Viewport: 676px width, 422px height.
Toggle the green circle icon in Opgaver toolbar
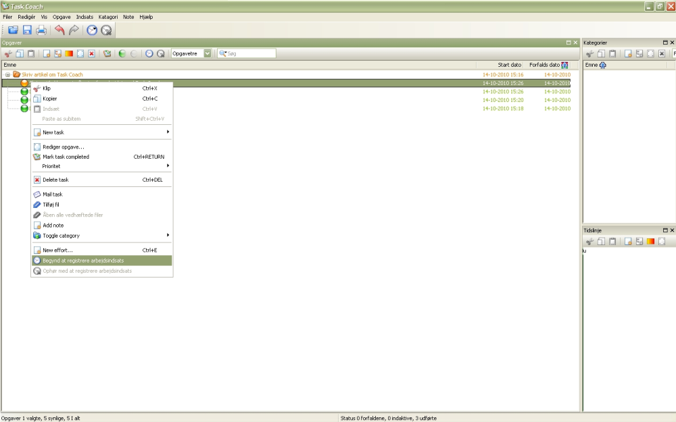(x=122, y=53)
